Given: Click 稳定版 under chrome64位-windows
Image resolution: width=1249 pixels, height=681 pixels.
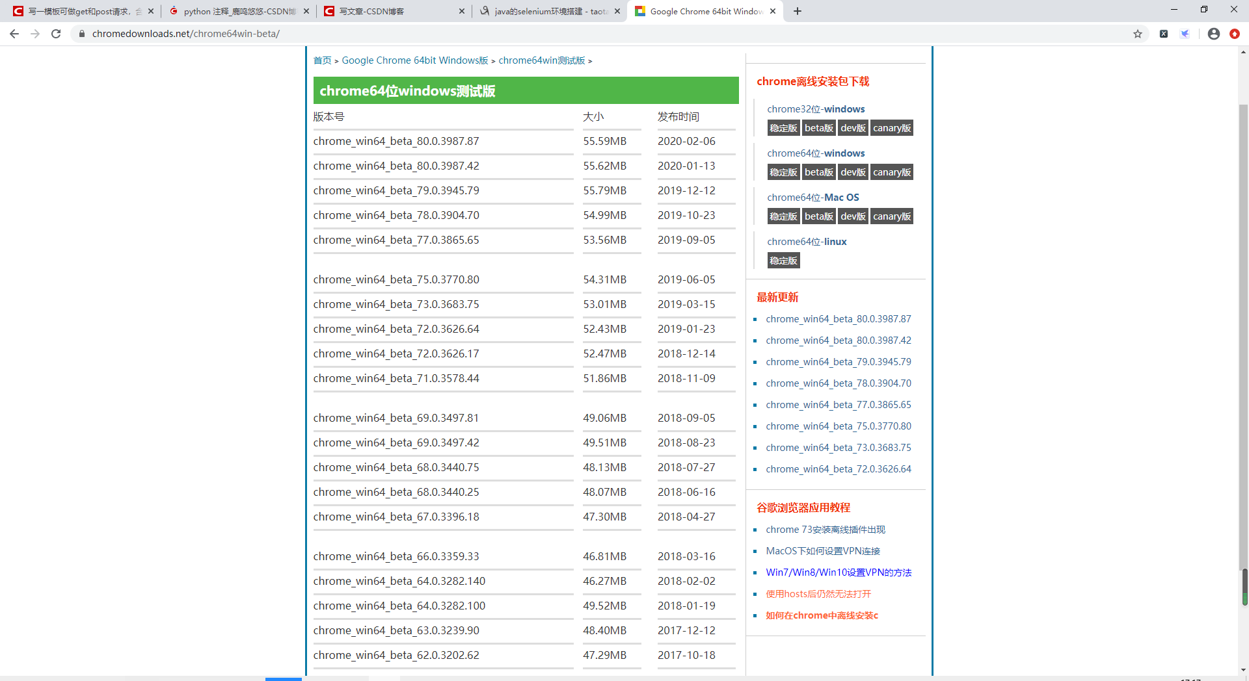Looking at the screenshot, I should click(783, 172).
